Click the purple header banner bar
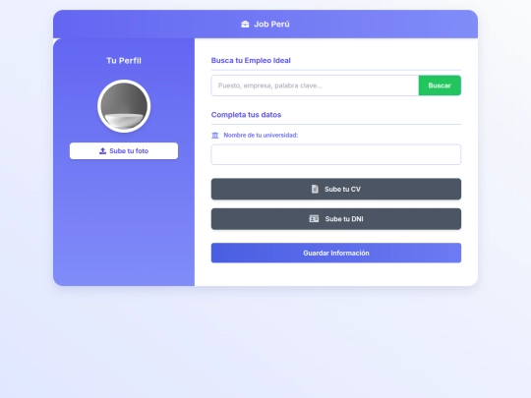Screen dimensions: 531x398 click(x=265, y=24)
